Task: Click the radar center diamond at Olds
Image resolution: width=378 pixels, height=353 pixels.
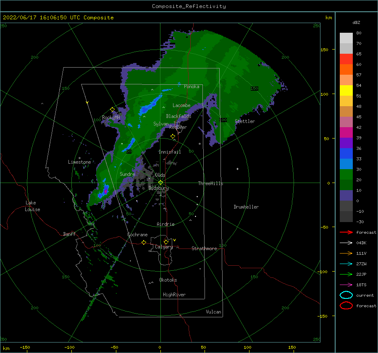Action: tap(160, 183)
